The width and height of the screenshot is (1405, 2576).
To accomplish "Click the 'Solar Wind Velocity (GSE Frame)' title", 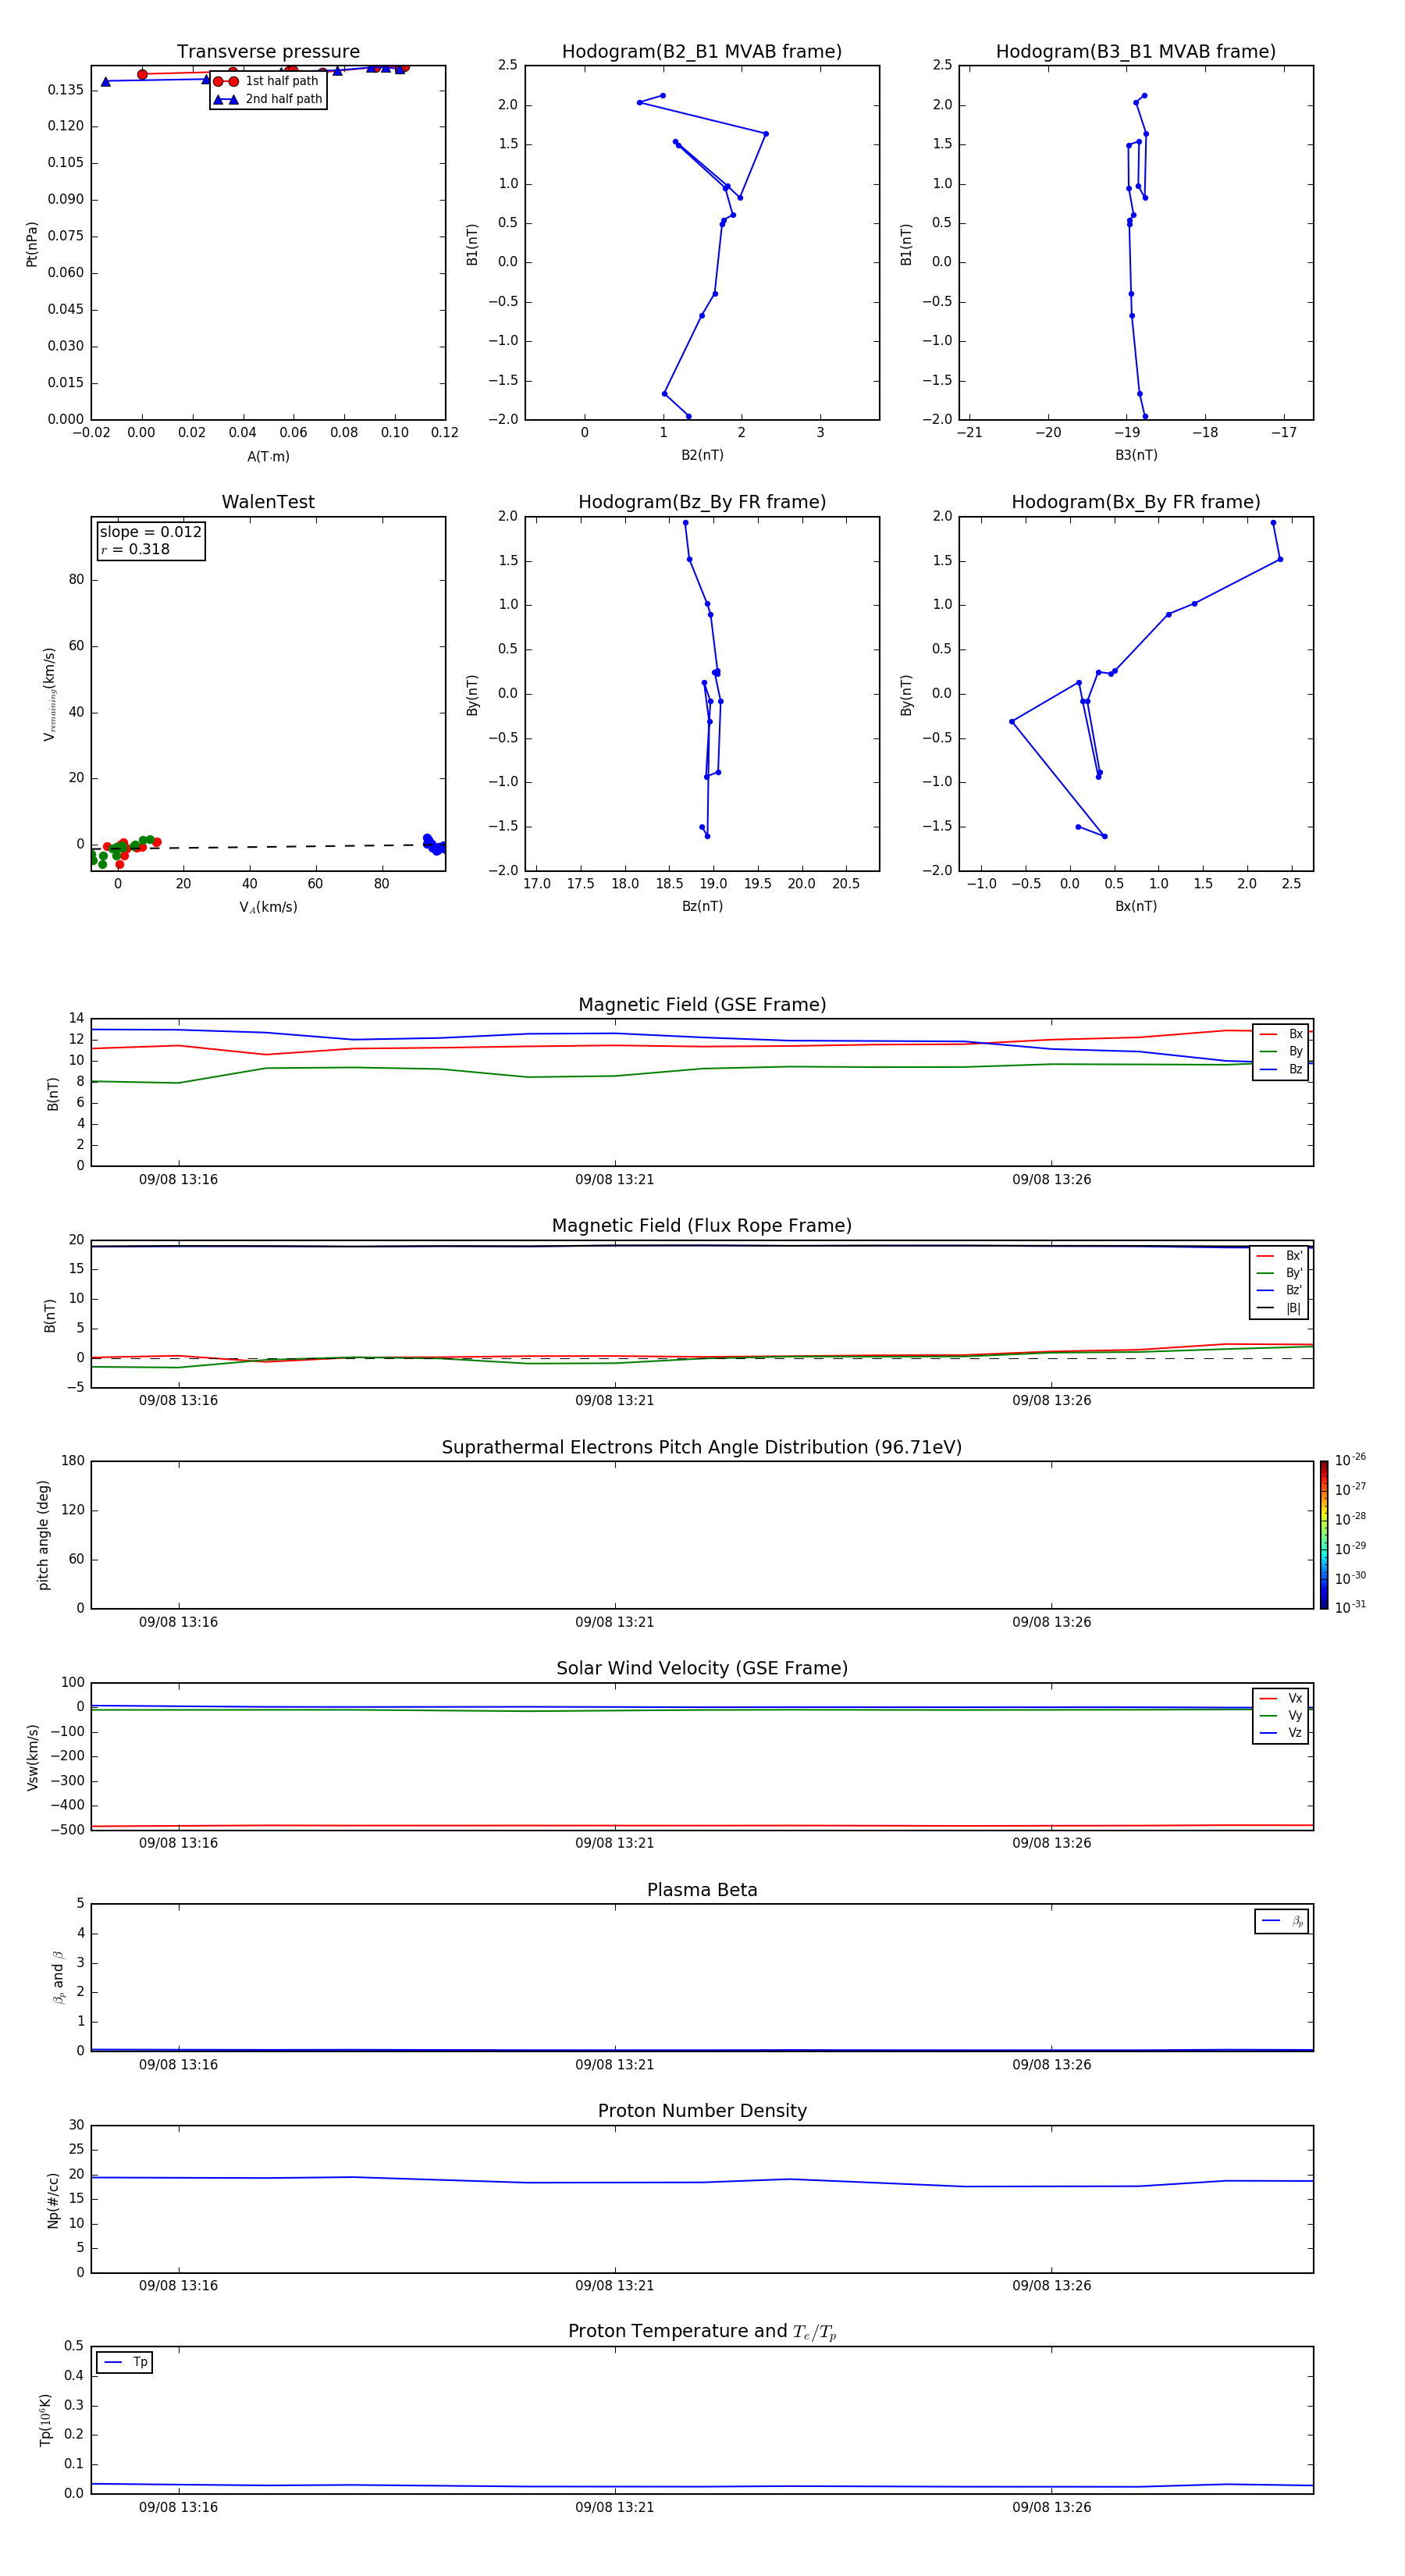I will pyautogui.click(x=702, y=1668).
